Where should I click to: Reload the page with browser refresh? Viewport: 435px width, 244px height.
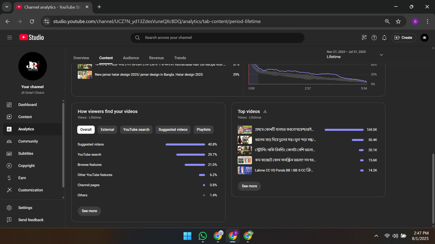[32, 21]
